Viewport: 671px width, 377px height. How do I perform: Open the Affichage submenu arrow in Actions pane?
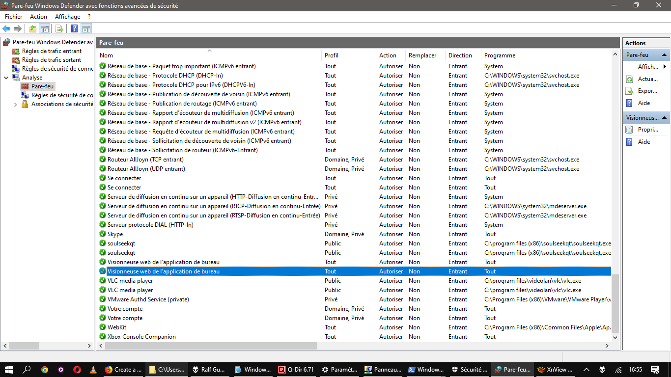point(665,67)
